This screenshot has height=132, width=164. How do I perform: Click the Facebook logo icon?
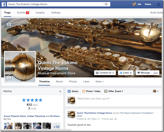3,4
